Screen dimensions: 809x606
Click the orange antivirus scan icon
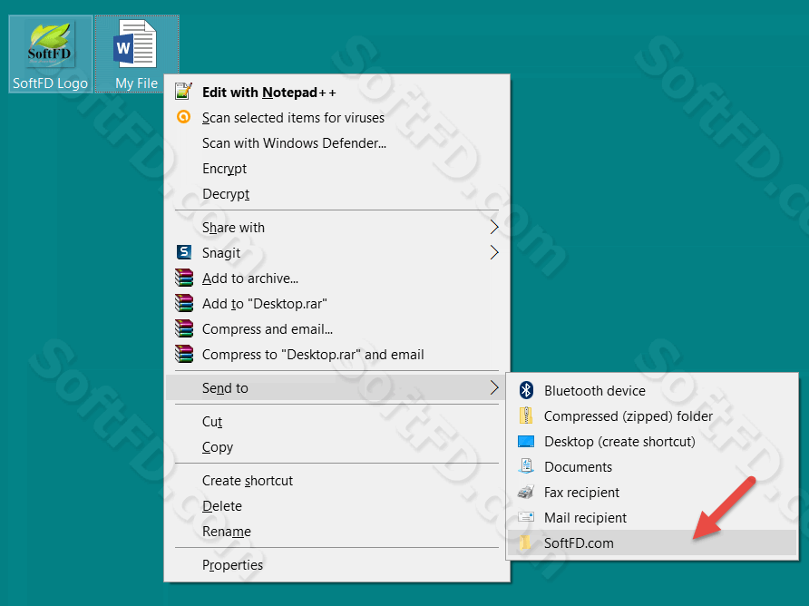(x=184, y=117)
